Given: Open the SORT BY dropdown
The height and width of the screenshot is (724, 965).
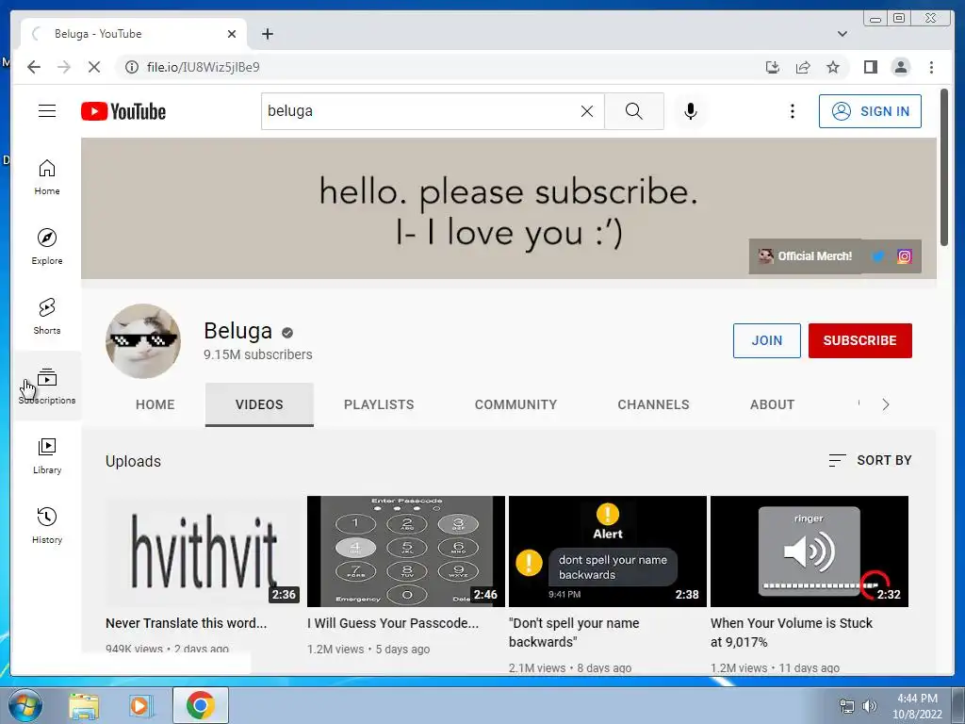Looking at the screenshot, I should pyautogui.click(x=870, y=460).
